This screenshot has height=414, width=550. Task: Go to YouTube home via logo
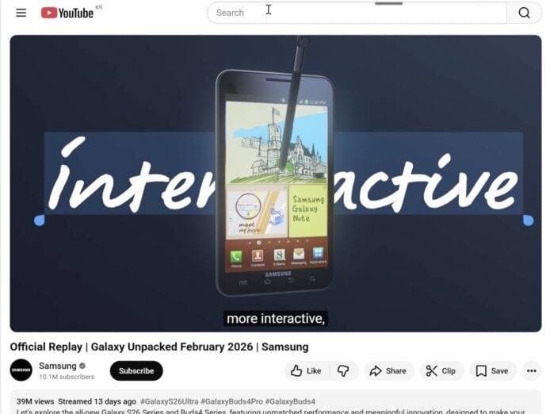[67, 13]
